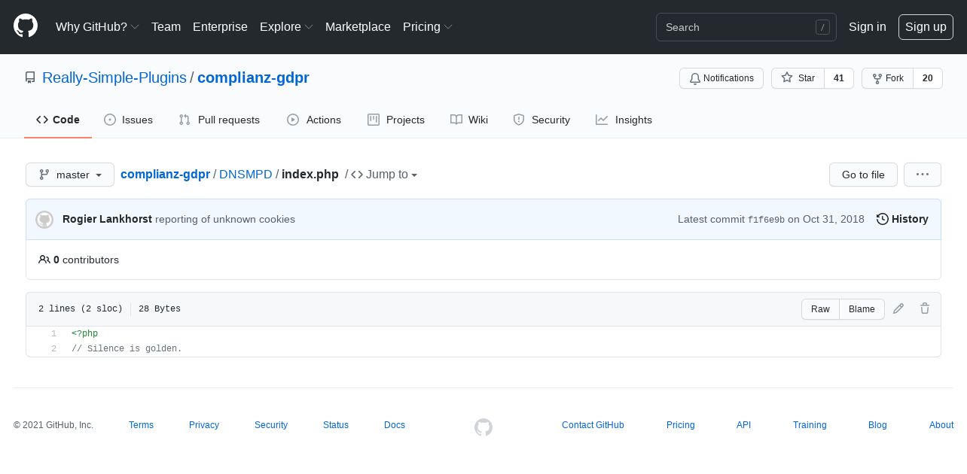Click the GitHub Octocat logo in header
Image resolution: width=967 pixels, height=474 pixels.
26,26
